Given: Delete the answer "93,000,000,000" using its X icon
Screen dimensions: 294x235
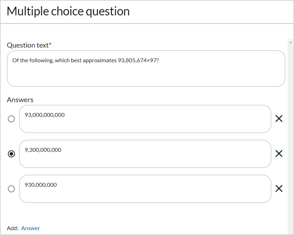Looking at the screenshot, I should (x=279, y=119).
